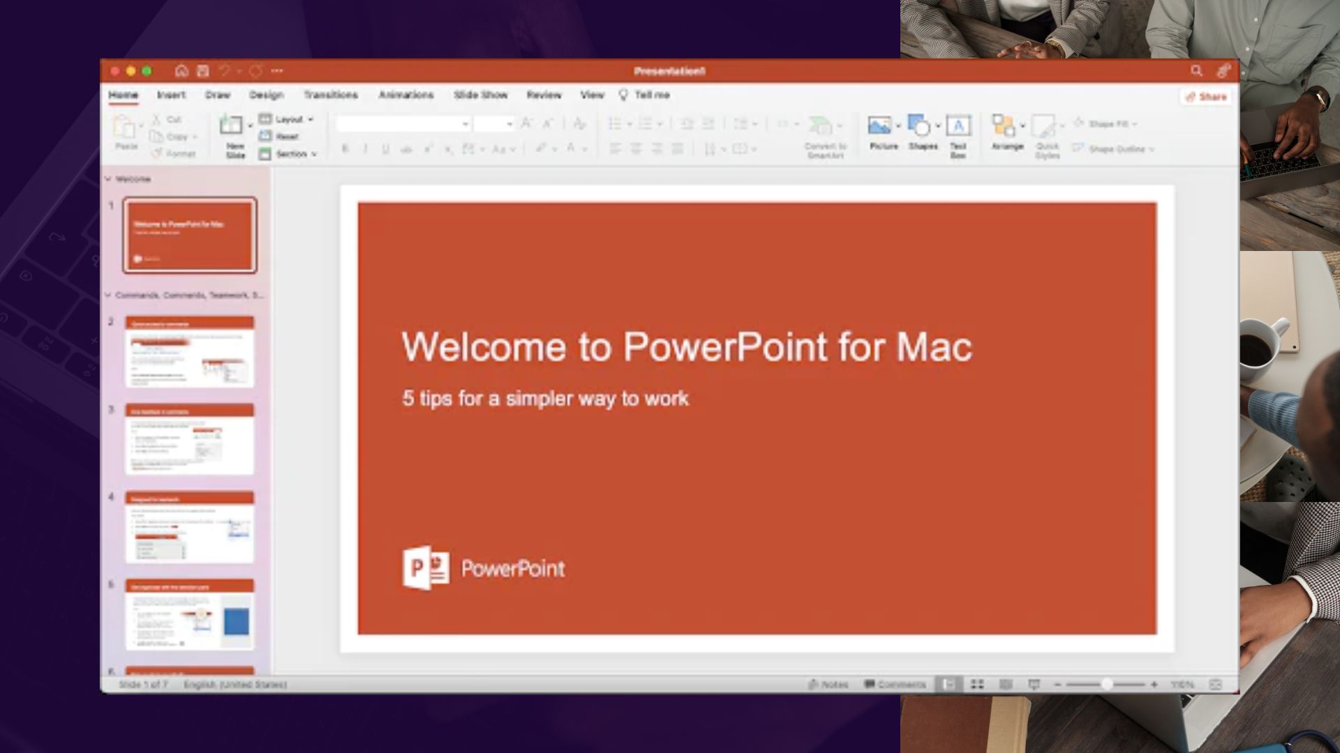Open the Slide Show tab
The height and width of the screenshot is (753, 1340).
pos(481,94)
